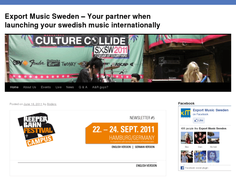Select the Live menu item
The image size is (236, 177).
58,87
